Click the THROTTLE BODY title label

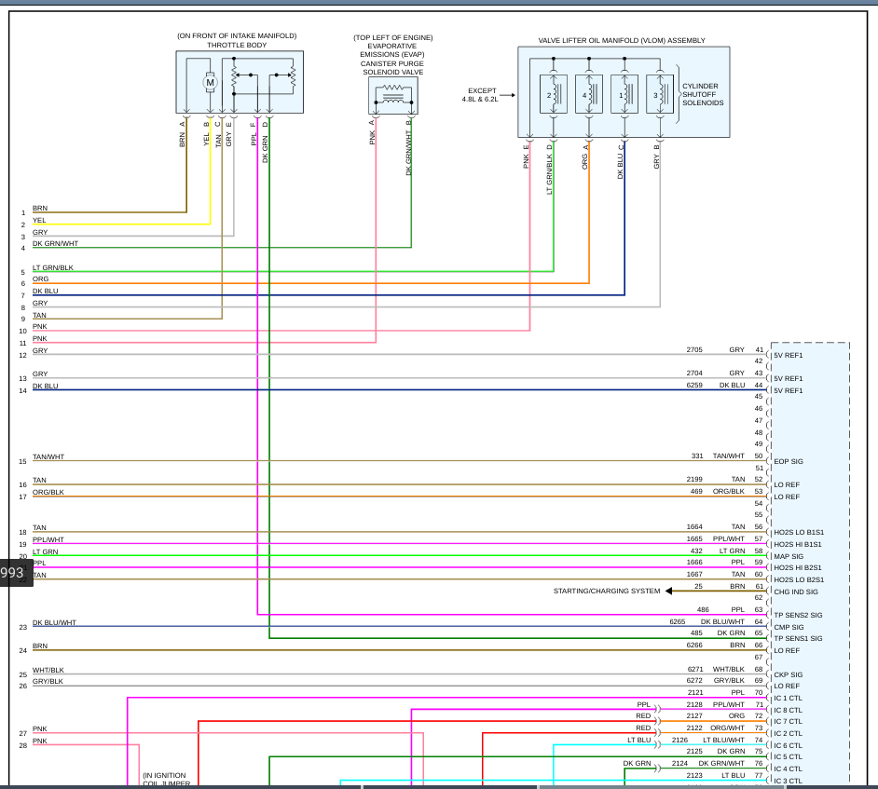[x=237, y=45]
